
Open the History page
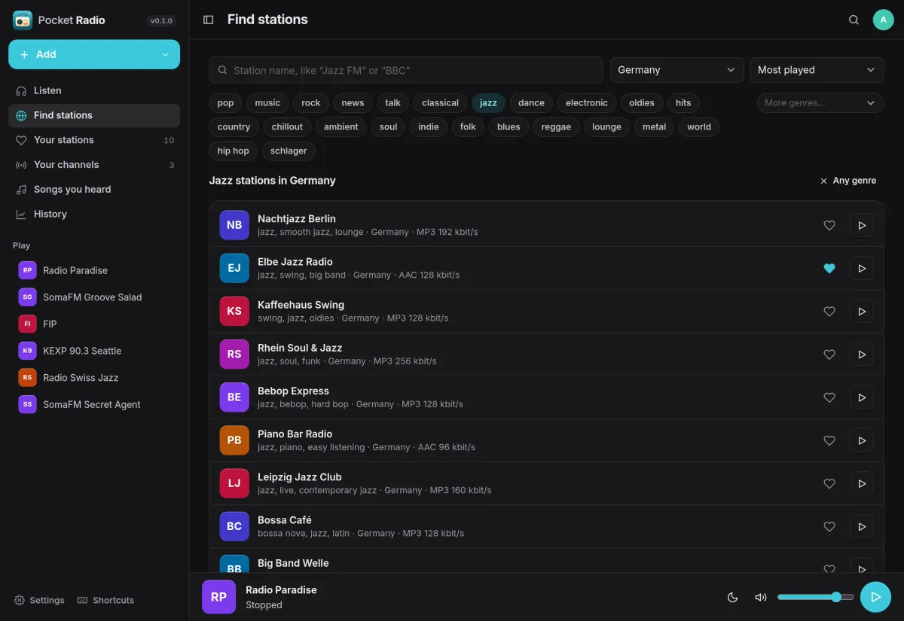tap(94, 215)
